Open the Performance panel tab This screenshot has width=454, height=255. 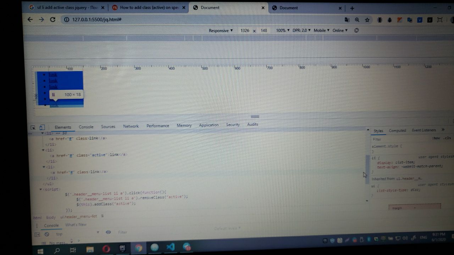[158, 126]
